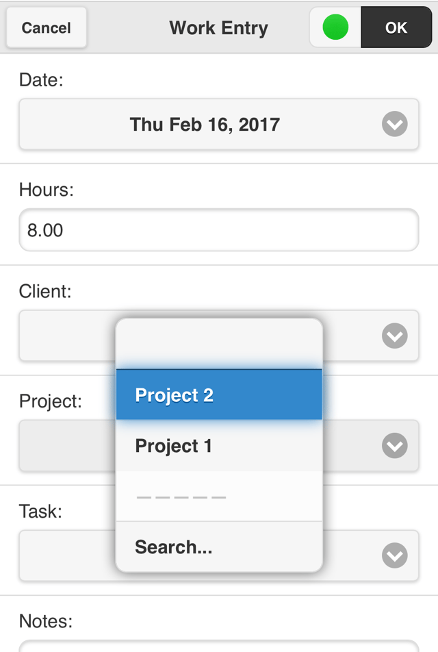Expand the date selector showing Thu Feb 16, 2017
Viewport: 438px width, 652px height.
(205, 125)
